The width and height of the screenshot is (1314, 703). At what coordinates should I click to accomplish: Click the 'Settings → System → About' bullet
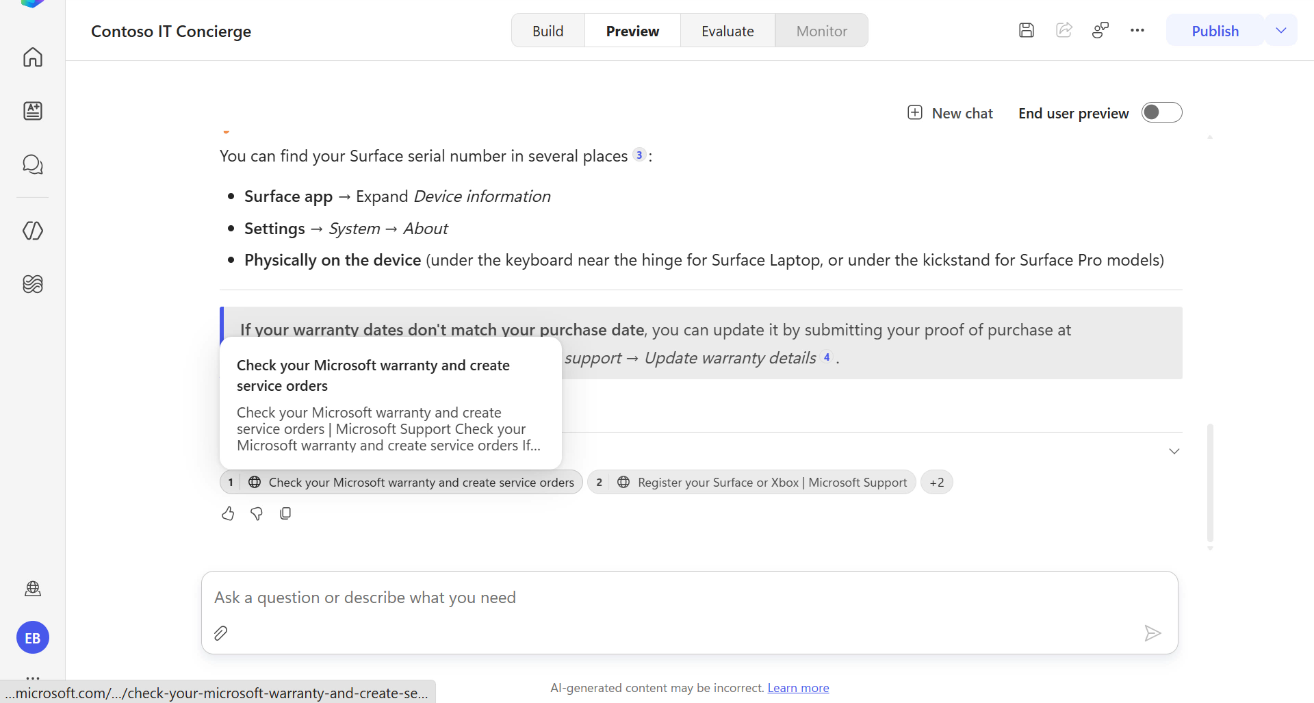346,229
